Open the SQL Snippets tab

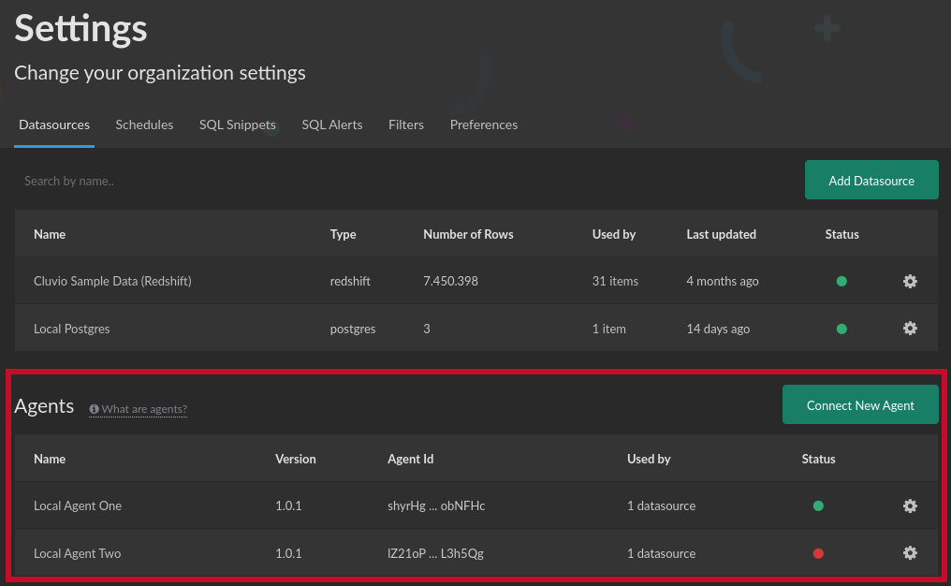[237, 125]
